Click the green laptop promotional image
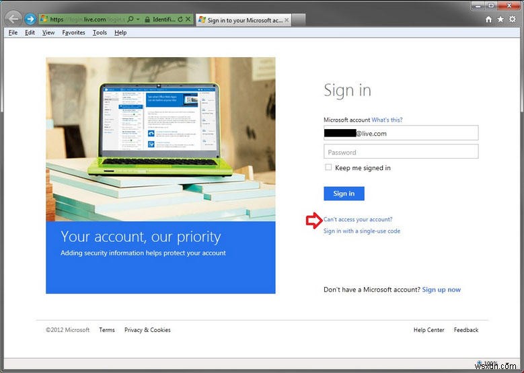The image size is (524, 373). (x=160, y=139)
